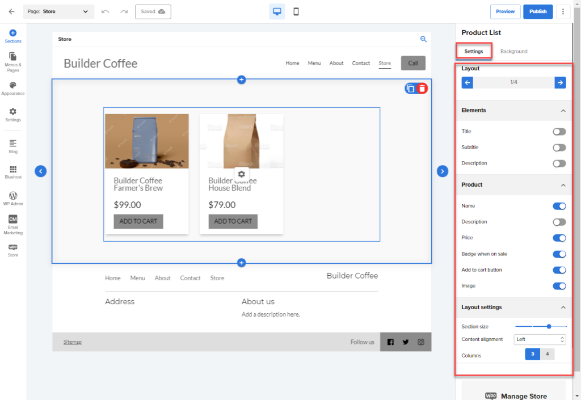The height and width of the screenshot is (400, 581).
Task: Click Contact in the site header nav
Action: (x=361, y=63)
